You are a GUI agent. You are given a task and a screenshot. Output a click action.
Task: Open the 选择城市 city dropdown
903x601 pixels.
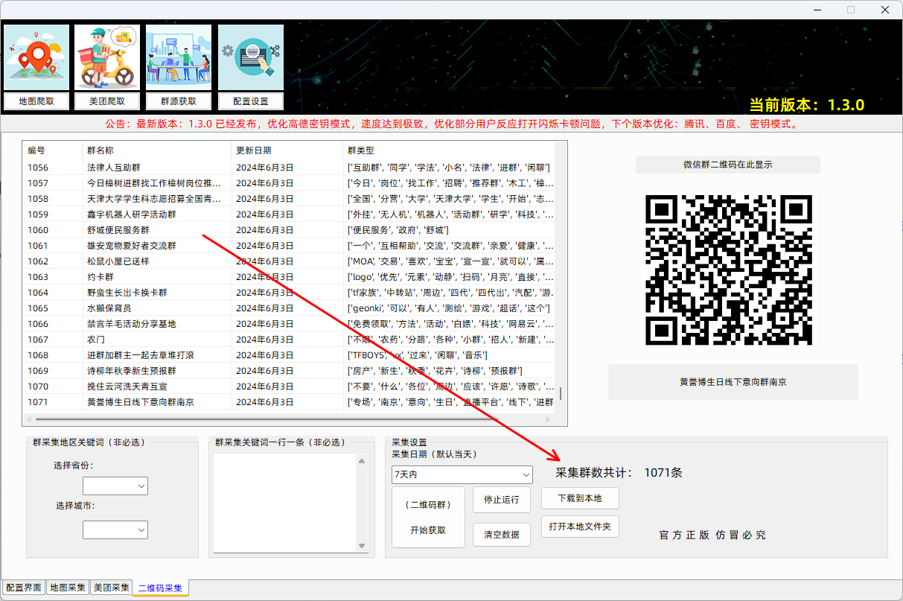(115, 529)
